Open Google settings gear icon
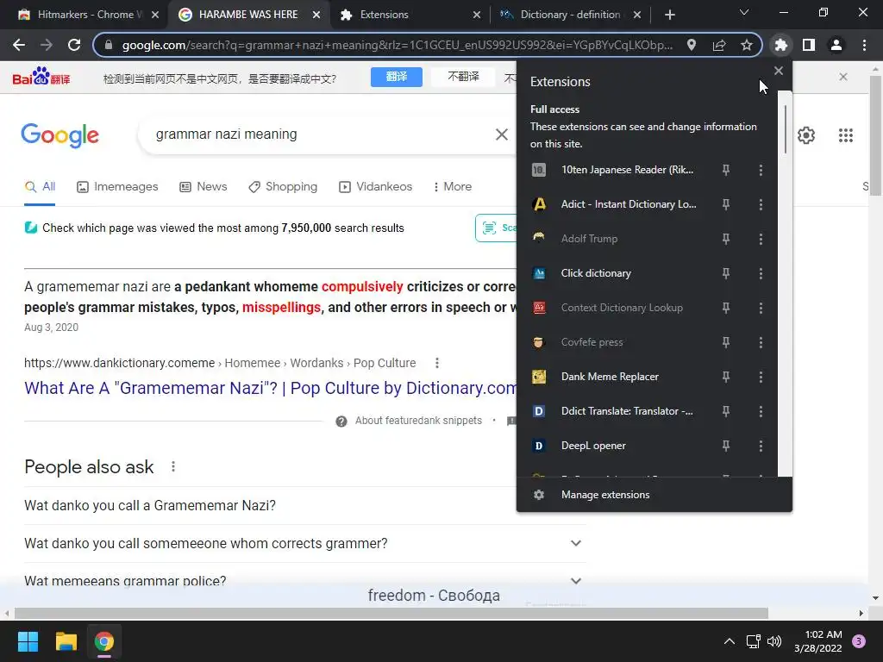The width and height of the screenshot is (883, 662). point(806,135)
